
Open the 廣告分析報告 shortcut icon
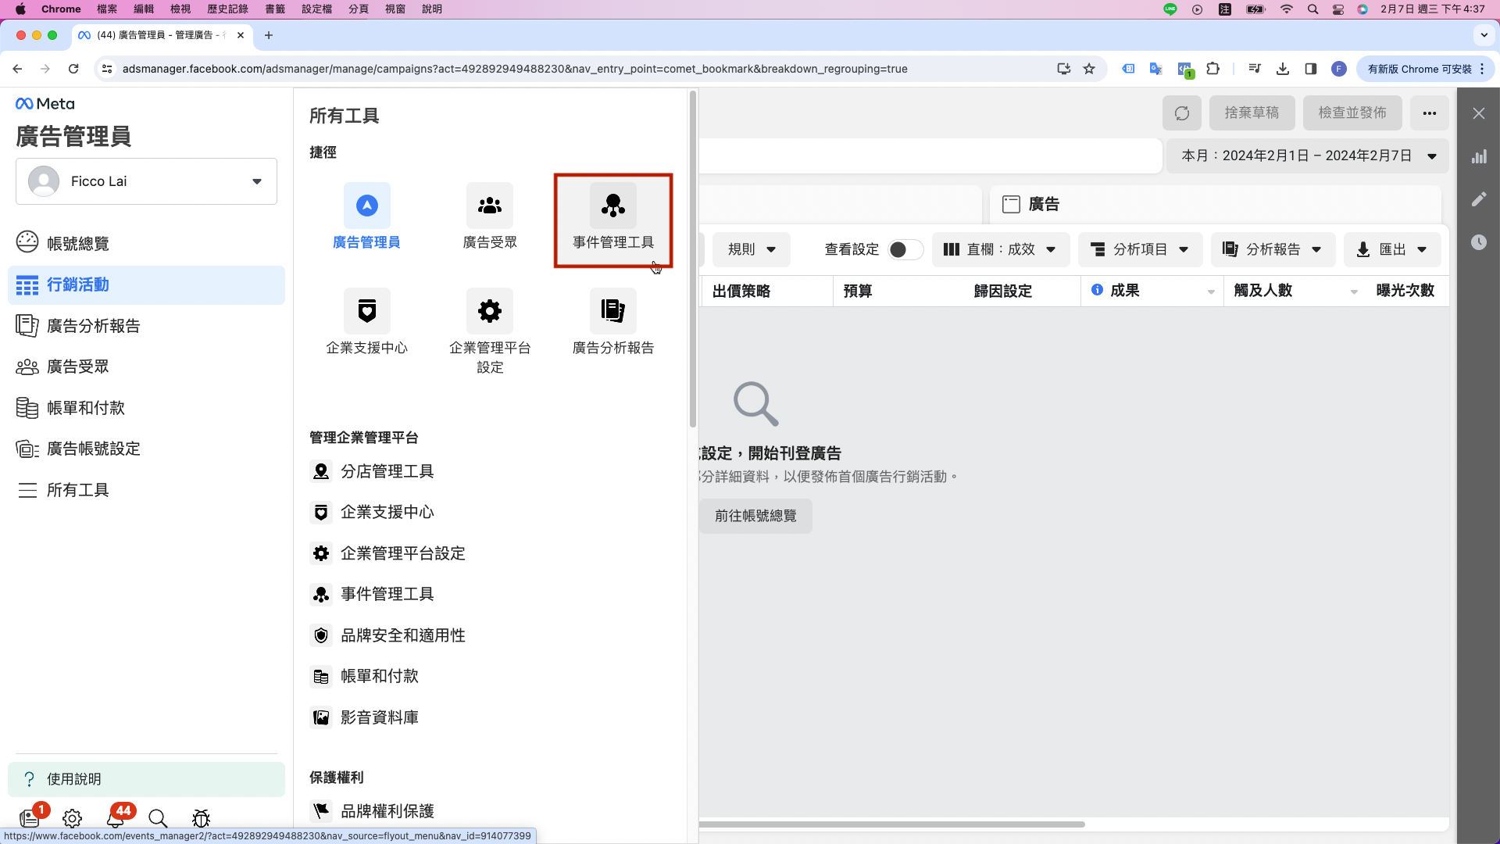pyautogui.click(x=613, y=311)
